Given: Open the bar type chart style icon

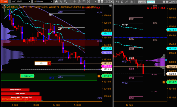Looking at the screenshot, I should [x=56, y=1].
